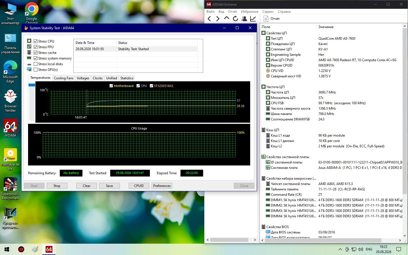Open the Browser Yandex desktop icon
Viewport: 408px width, 255px height.
(x=10, y=101)
